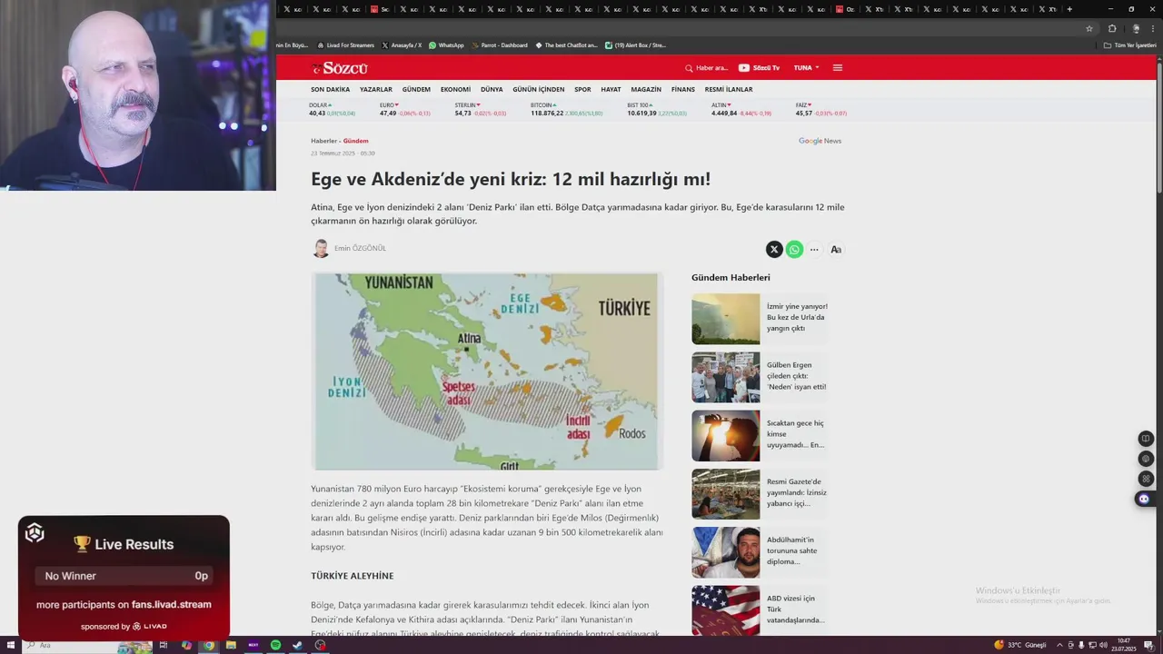
Task: Open SON DAKİKA menu item
Action: coord(330,89)
